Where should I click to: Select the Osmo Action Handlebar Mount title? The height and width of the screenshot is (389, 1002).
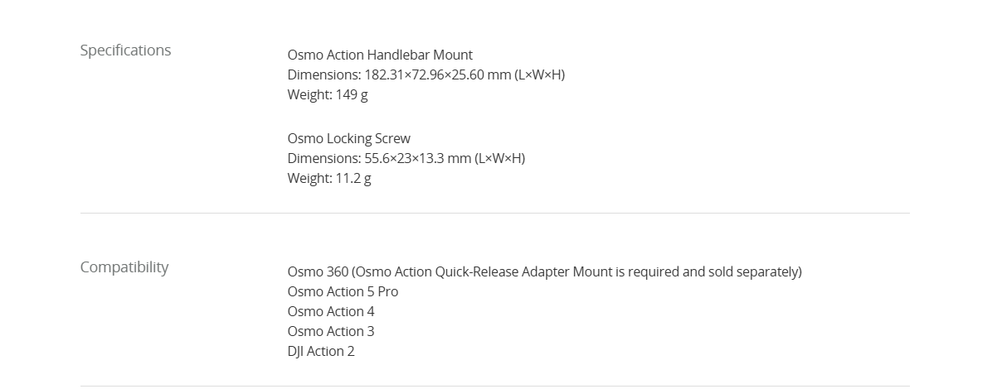[380, 55]
